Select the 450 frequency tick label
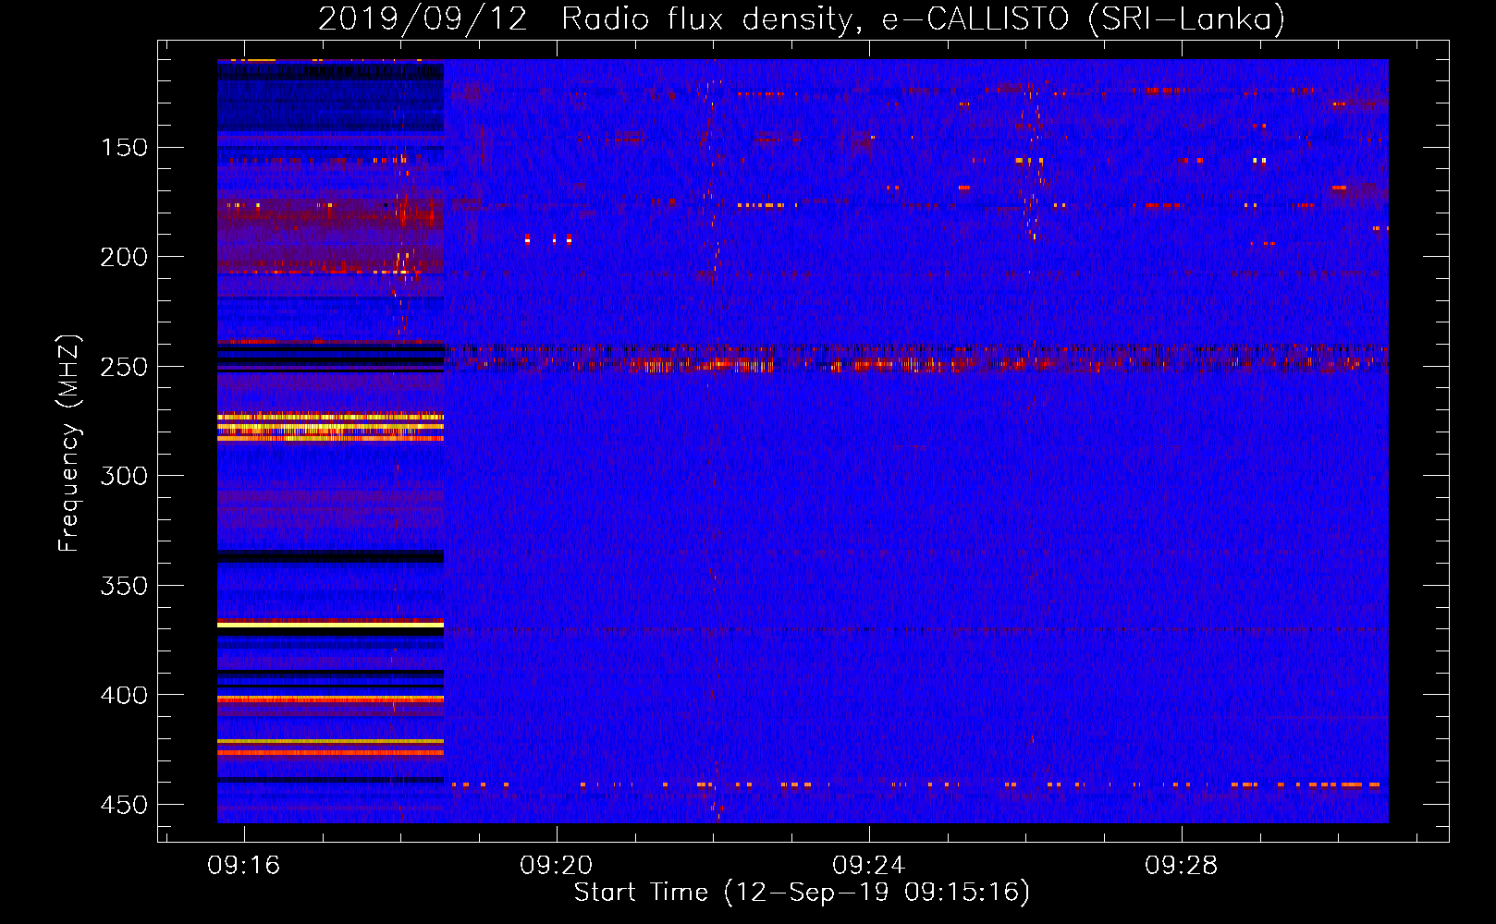1496x924 pixels. [124, 805]
